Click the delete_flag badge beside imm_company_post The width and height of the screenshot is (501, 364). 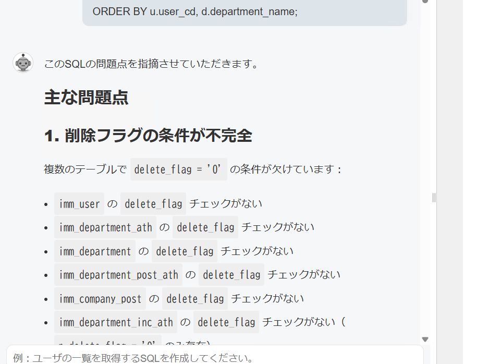coord(194,298)
